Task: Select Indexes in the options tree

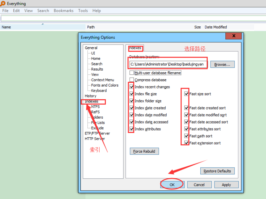Action: (x=92, y=101)
